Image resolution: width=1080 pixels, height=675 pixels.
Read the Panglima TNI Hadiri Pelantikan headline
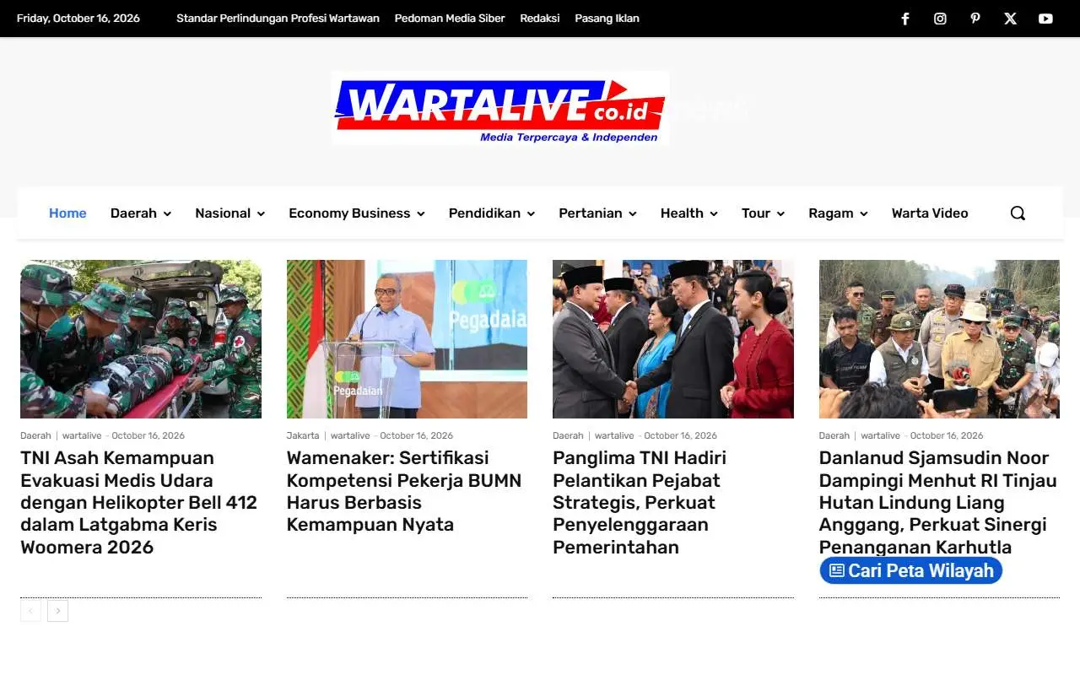click(640, 502)
